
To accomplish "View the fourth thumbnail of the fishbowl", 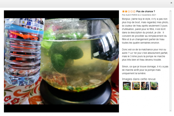I will (x=154, y=86).
